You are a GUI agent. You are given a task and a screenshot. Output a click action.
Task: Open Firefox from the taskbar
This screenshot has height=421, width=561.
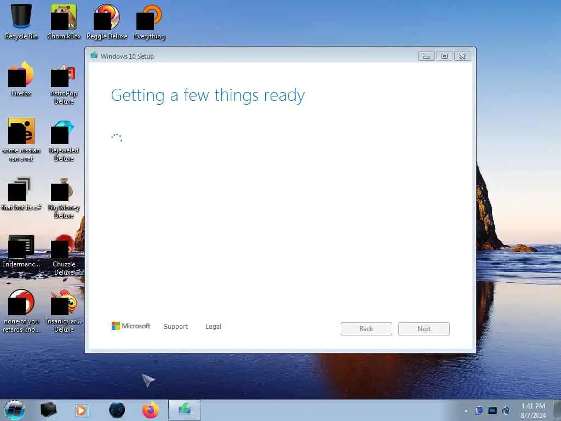pyautogui.click(x=151, y=410)
